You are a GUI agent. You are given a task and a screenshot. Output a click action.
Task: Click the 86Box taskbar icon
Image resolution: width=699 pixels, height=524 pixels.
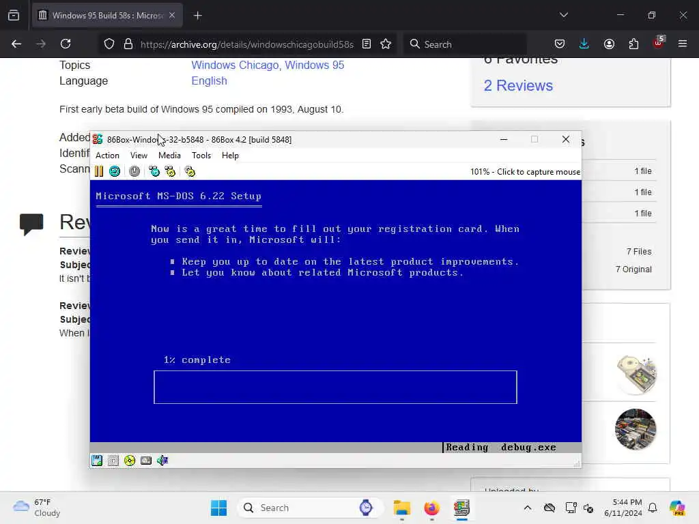(x=462, y=508)
